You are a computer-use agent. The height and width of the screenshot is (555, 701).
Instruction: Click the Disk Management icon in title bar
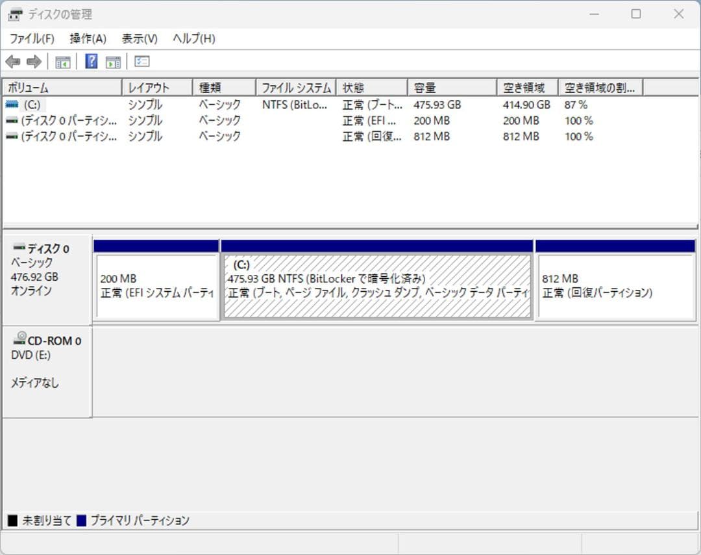pyautogui.click(x=14, y=14)
